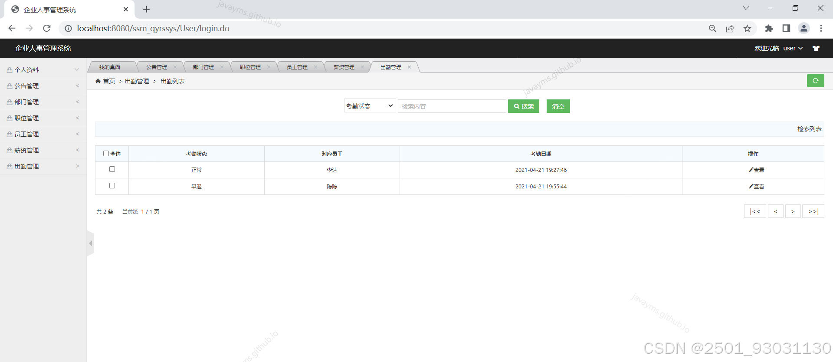Image resolution: width=833 pixels, height=362 pixels.
Task: Collapse the sidebar with the arrow handle
Action: tap(90, 244)
